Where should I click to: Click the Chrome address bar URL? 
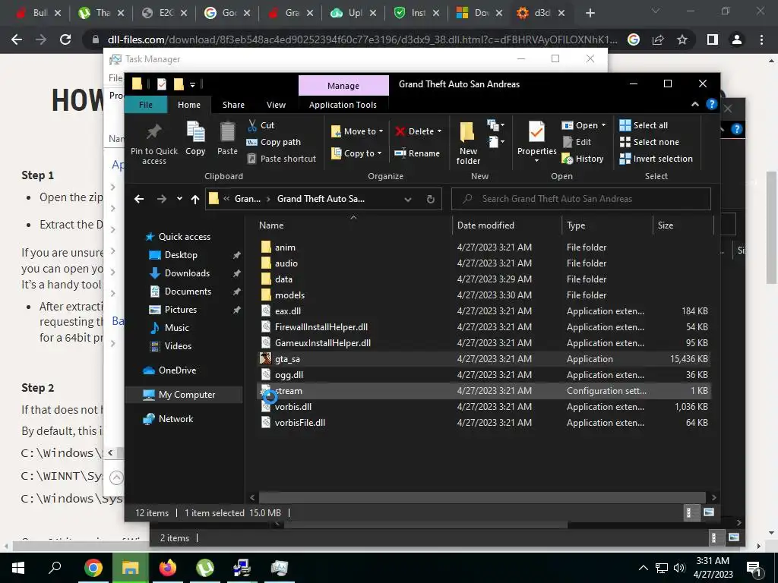point(362,39)
